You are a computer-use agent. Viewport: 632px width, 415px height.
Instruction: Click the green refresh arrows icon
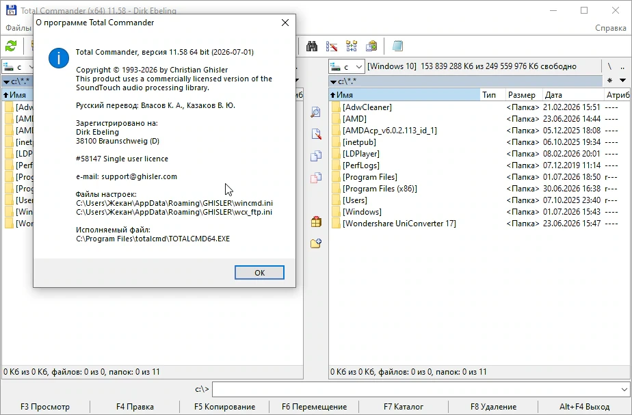11,46
